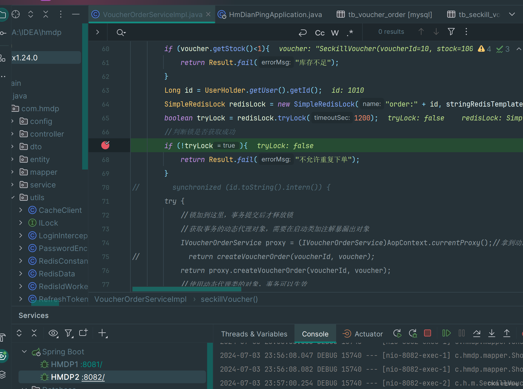Open the search filter funnel icon
The image size is (523, 389).
tap(451, 32)
